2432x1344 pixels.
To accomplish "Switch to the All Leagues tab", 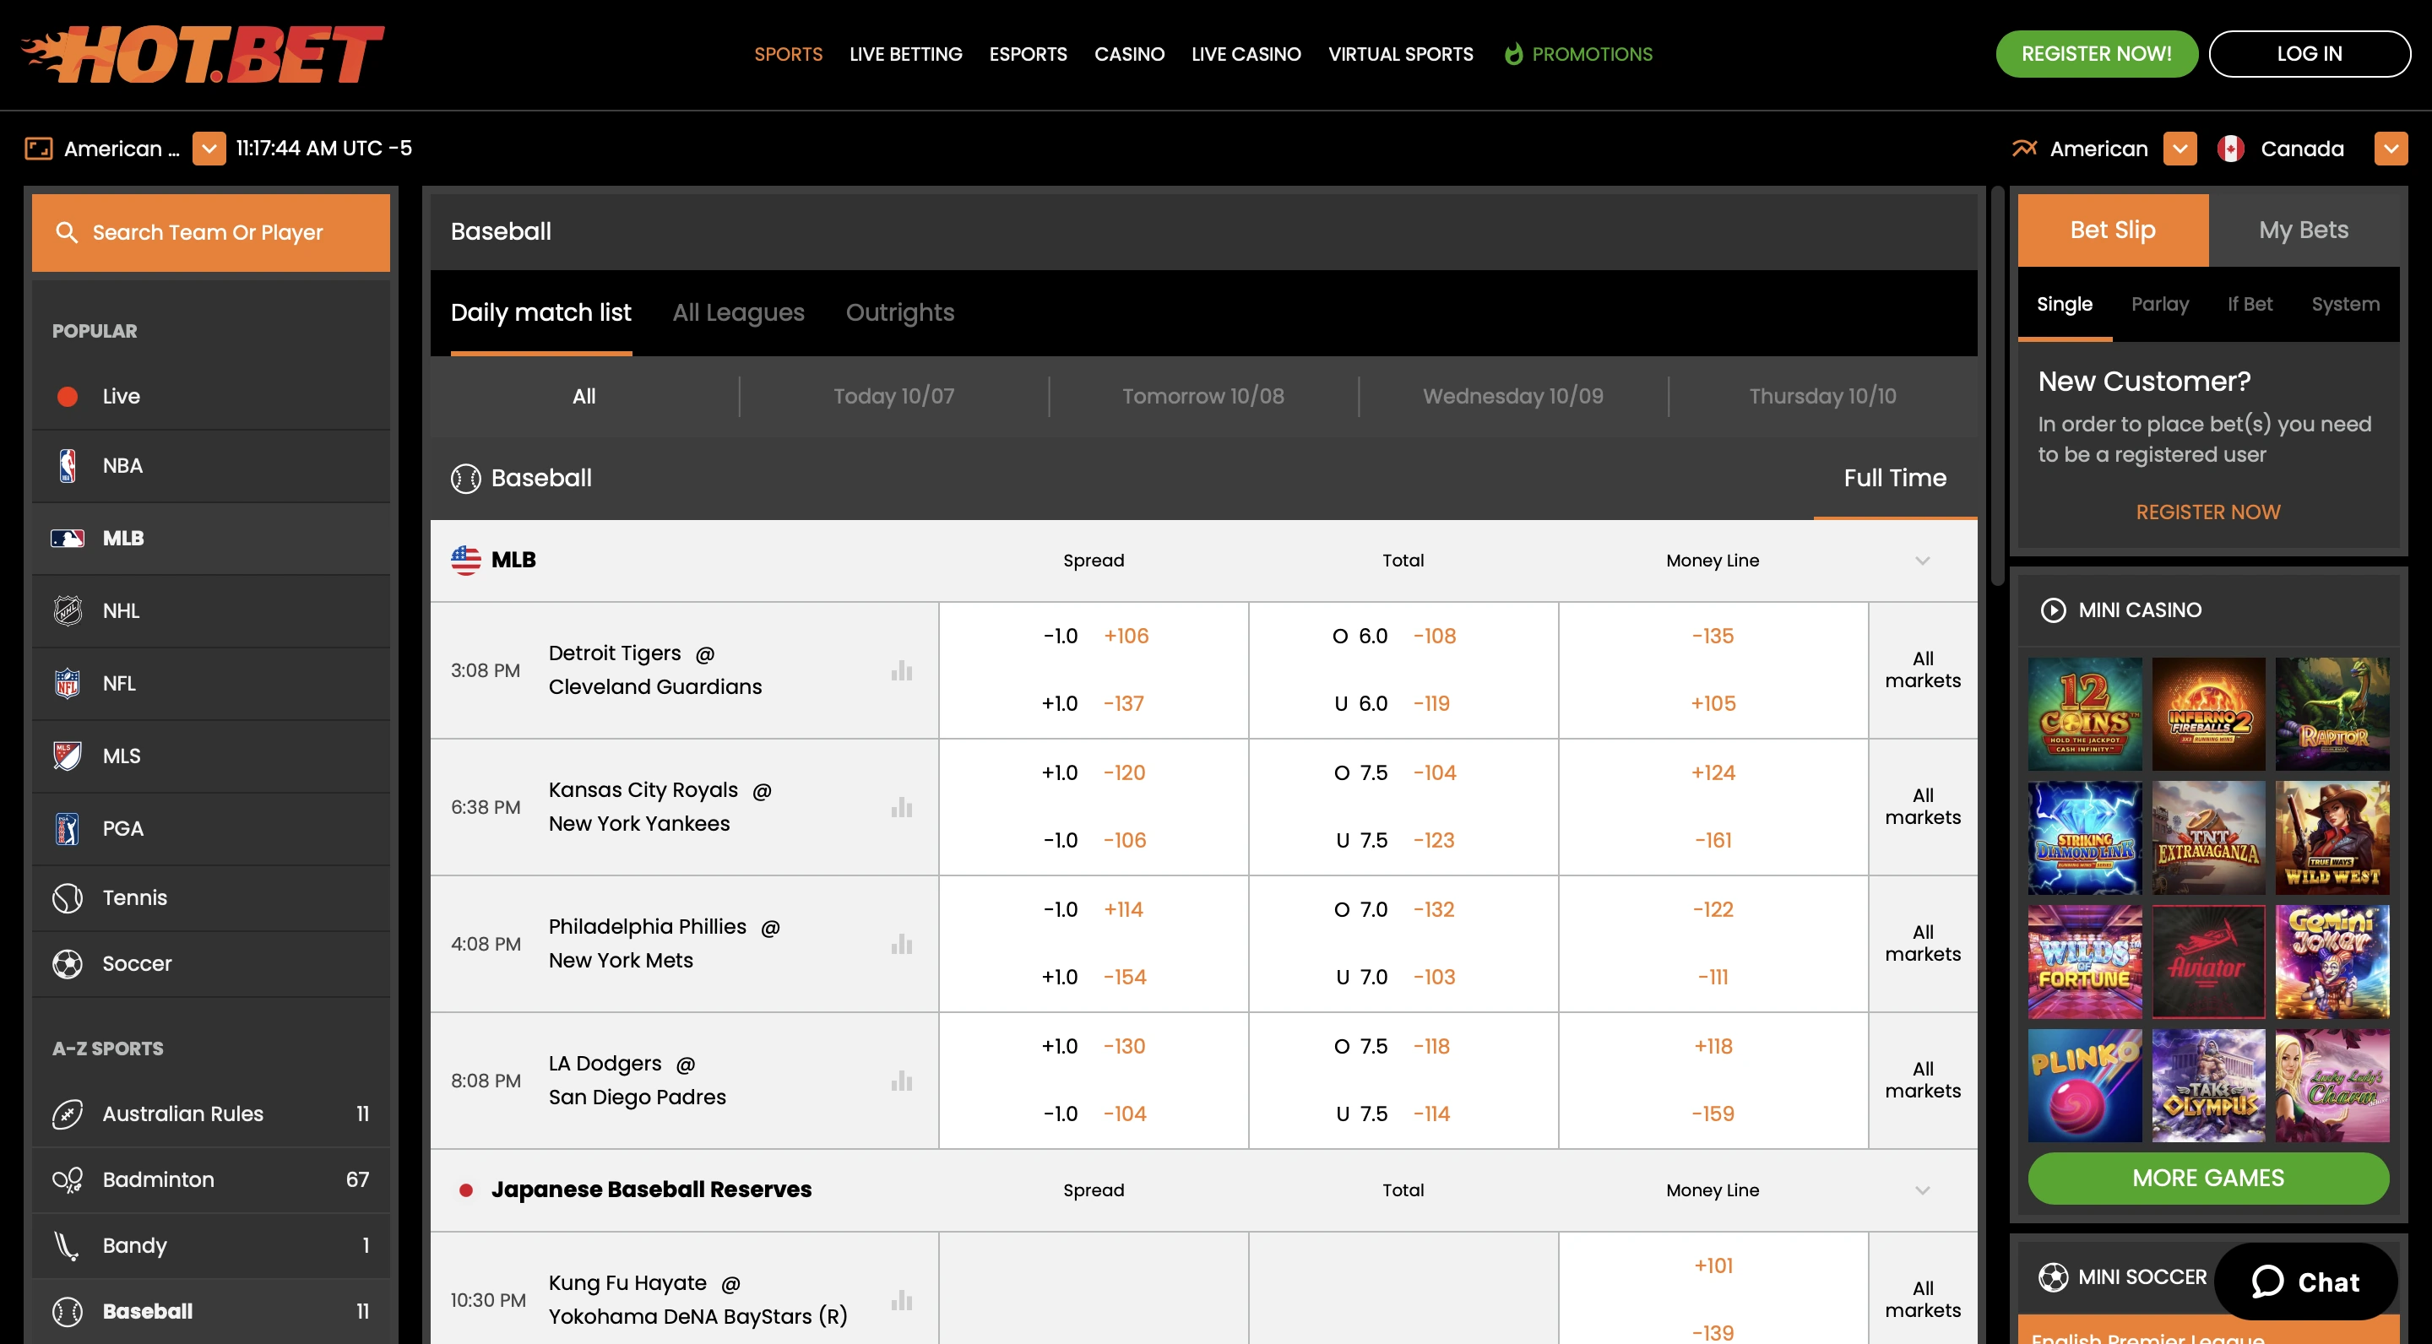I will [738, 312].
